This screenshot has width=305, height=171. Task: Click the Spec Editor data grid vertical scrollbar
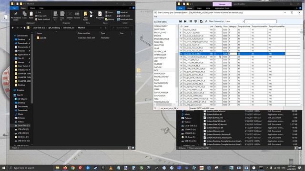[302, 66]
